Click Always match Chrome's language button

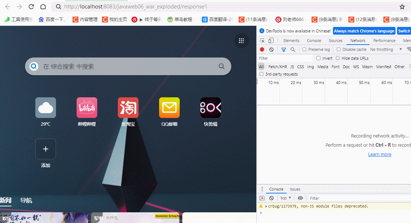364,31
